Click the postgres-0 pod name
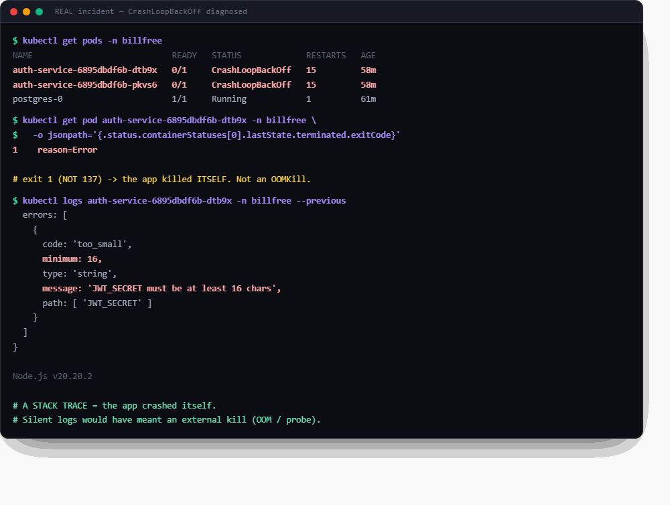This screenshot has height=505, width=670. point(38,99)
